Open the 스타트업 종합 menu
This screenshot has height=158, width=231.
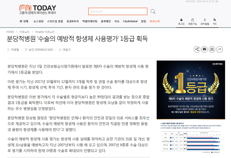(55, 21)
